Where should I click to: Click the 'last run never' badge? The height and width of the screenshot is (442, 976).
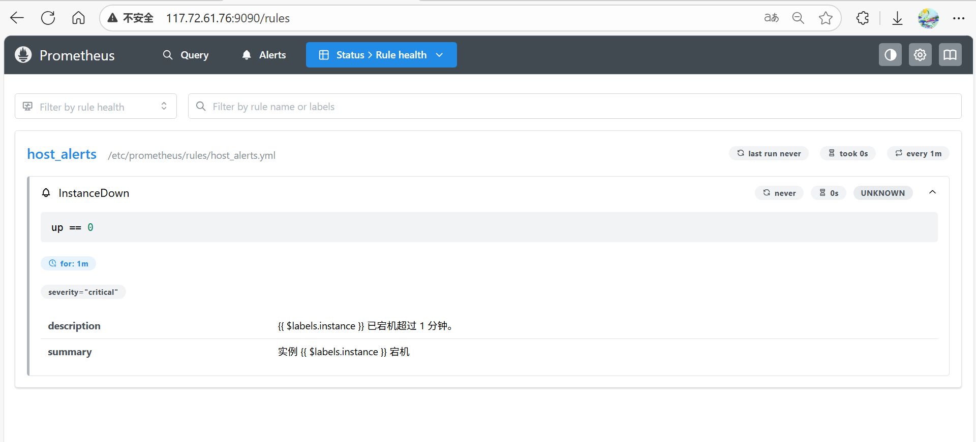[x=769, y=153]
